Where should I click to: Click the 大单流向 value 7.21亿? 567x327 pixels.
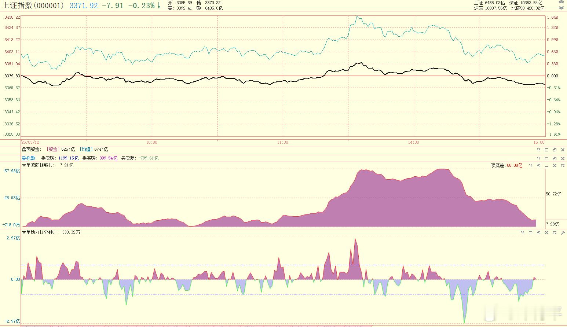pos(67,165)
